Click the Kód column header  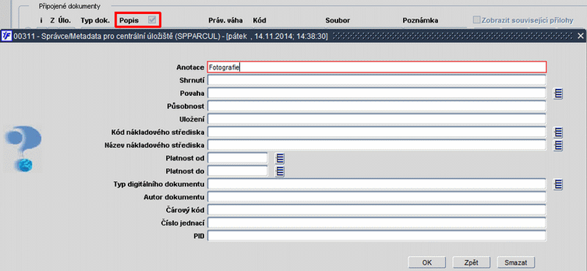point(260,21)
